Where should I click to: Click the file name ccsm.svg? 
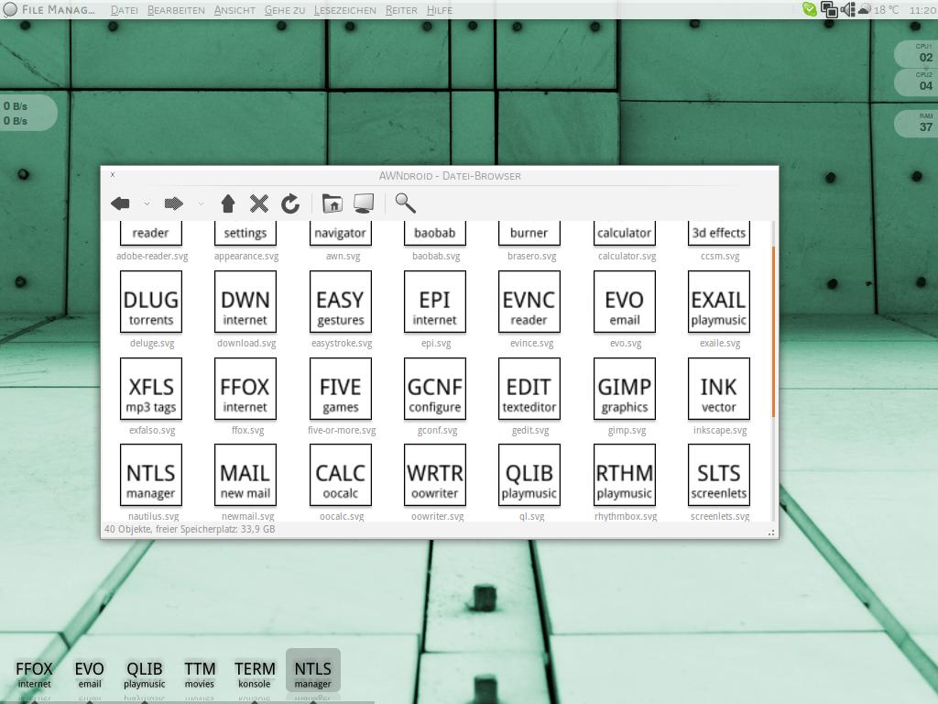[720, 257]
